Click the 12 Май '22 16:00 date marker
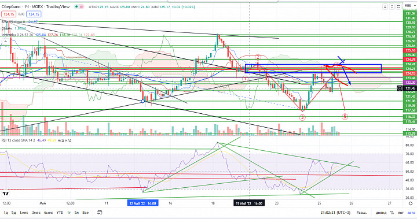Image resolution: width=417 pixels, height=219 pixels. pos(142,203)
